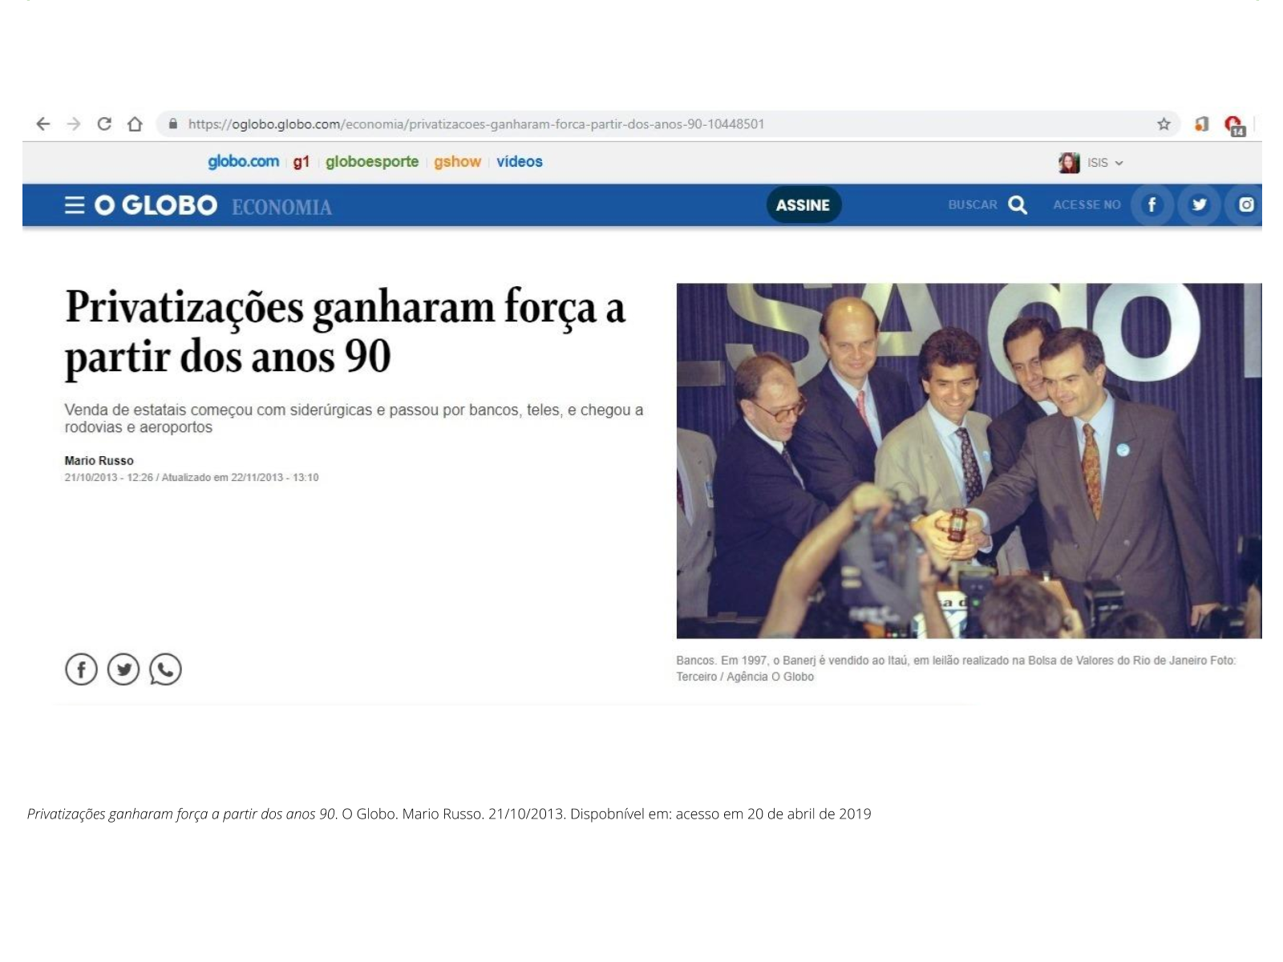
Task: Open the g1 link in top bar
Action: 301,162
